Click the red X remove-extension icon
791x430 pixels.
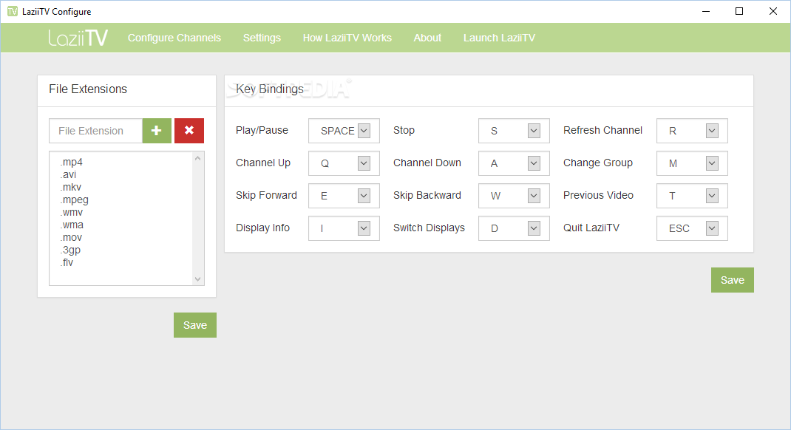pyautogui.click(x=189, y=131)
